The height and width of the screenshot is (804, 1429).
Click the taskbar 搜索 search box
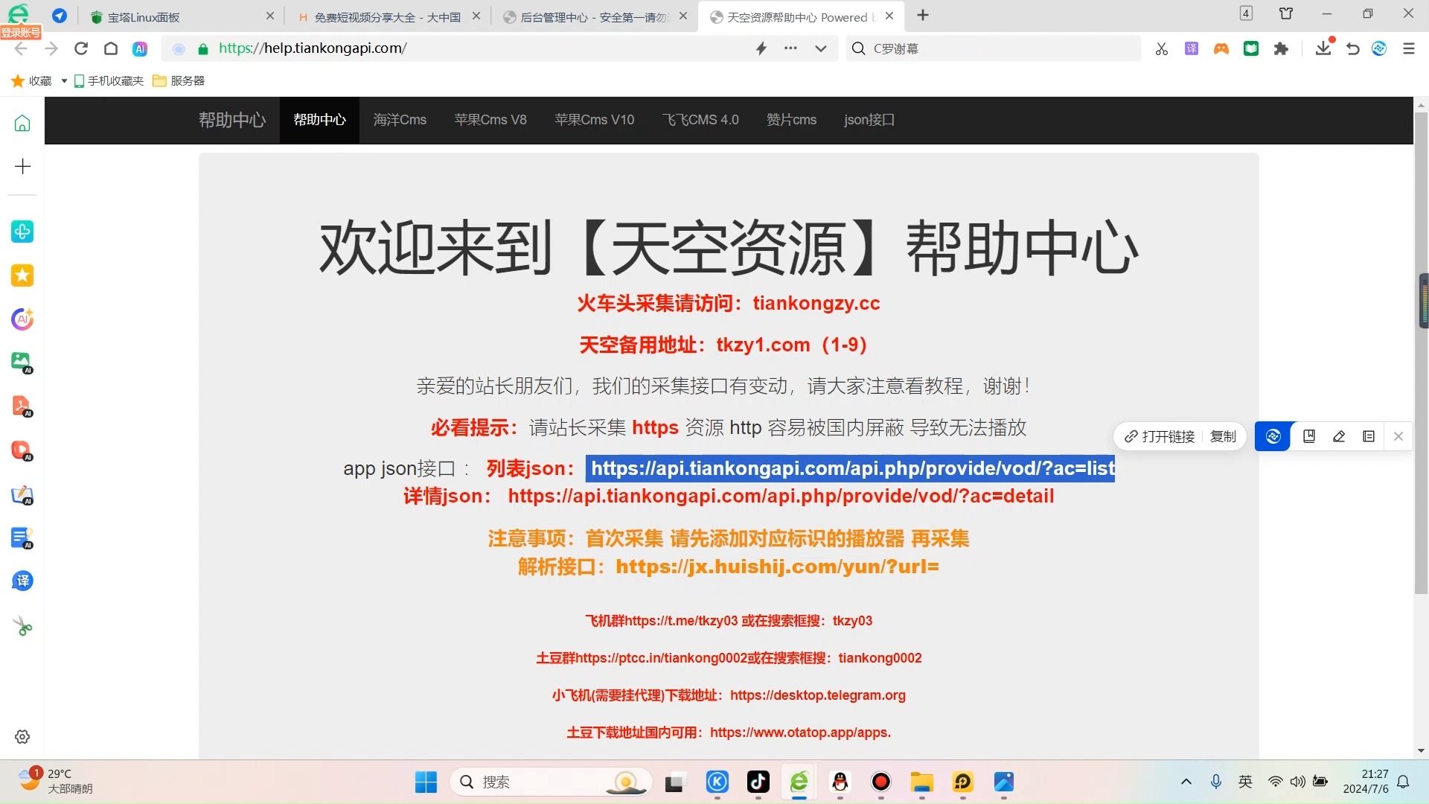click(551, 782)
